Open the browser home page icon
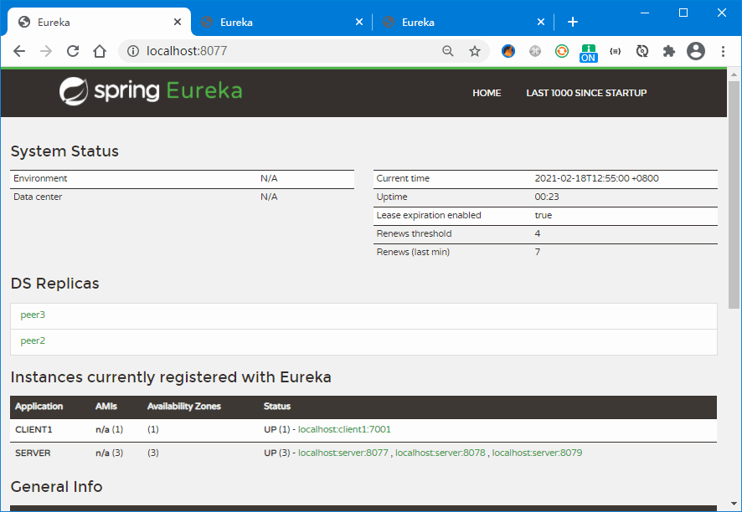This screenshot has height=512, width=742. 100,51
